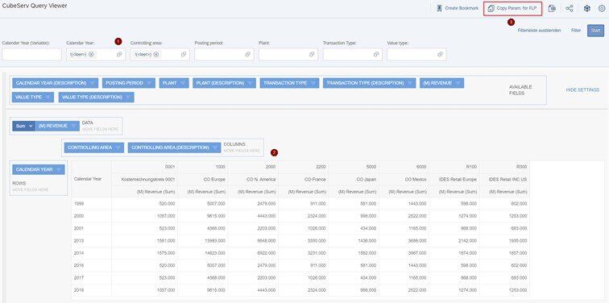Click cell value 14623.000
Viewport: 609px width, 303px height.
[215, 253]
